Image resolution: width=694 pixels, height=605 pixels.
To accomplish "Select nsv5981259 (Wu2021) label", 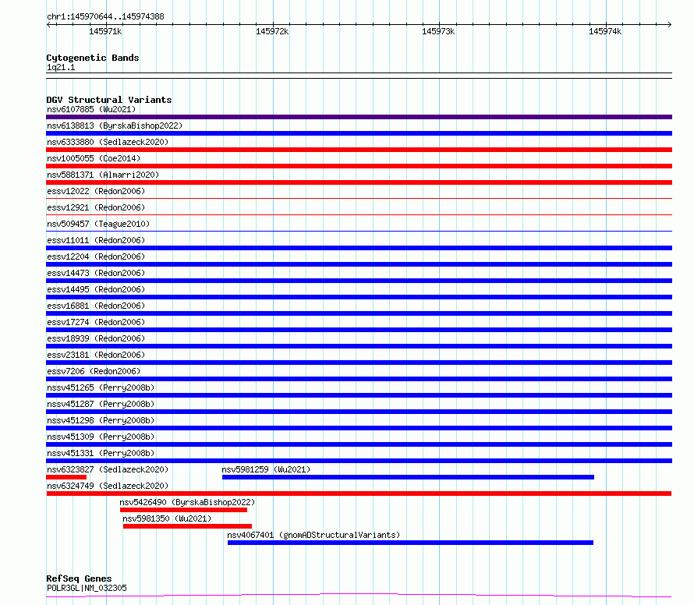I will click(x=266, y=469).
